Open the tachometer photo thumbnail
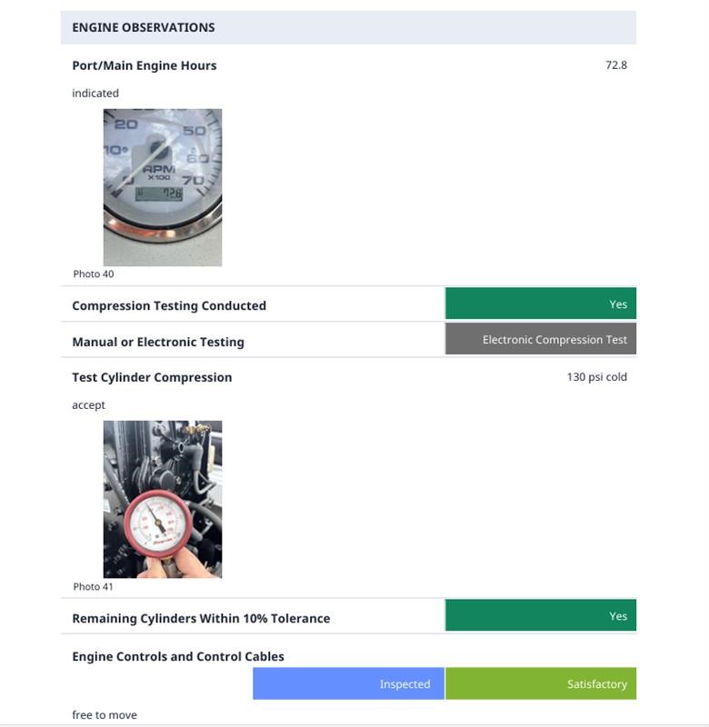Screen dimensions: 709x727 coord(162,187)
